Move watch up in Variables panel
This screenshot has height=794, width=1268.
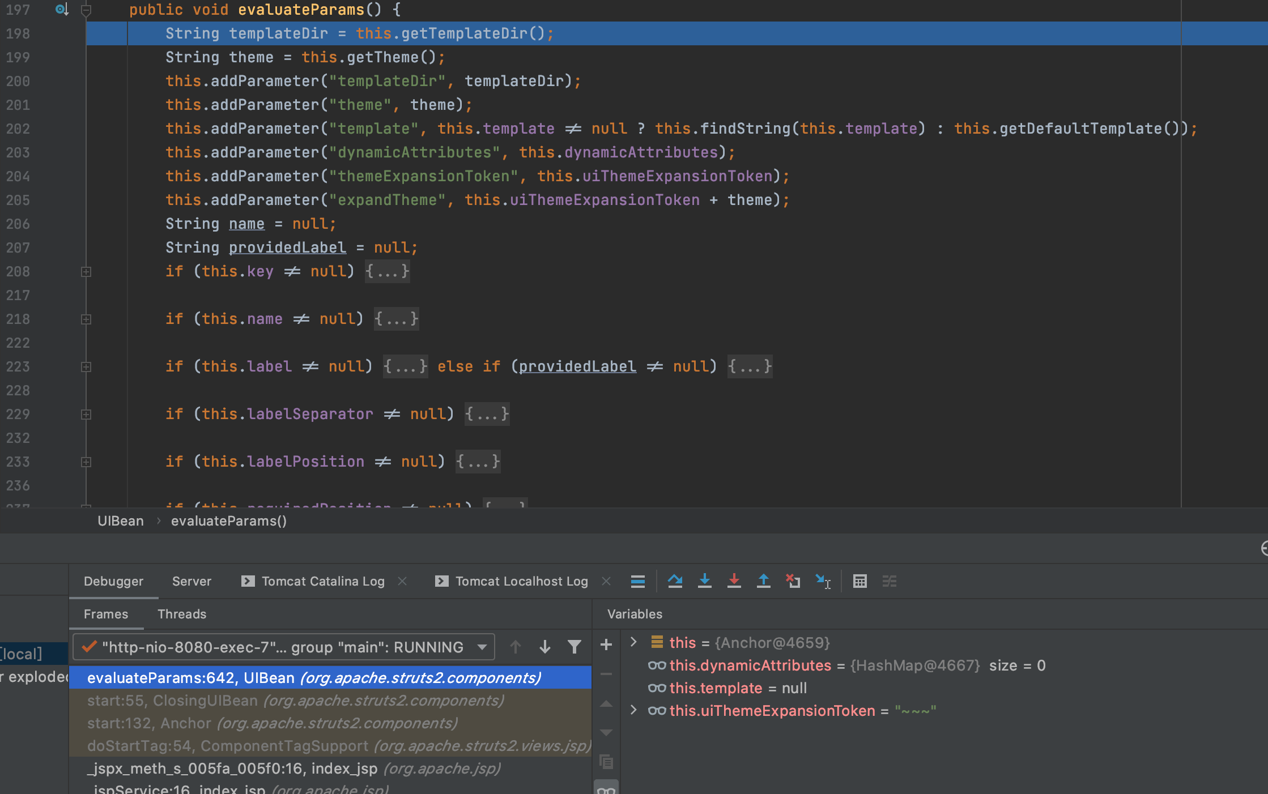[x=606, y=703]
